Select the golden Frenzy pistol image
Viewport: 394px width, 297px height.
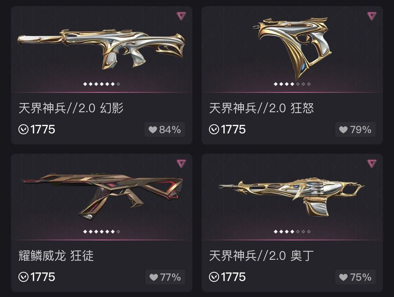point(293,48)
